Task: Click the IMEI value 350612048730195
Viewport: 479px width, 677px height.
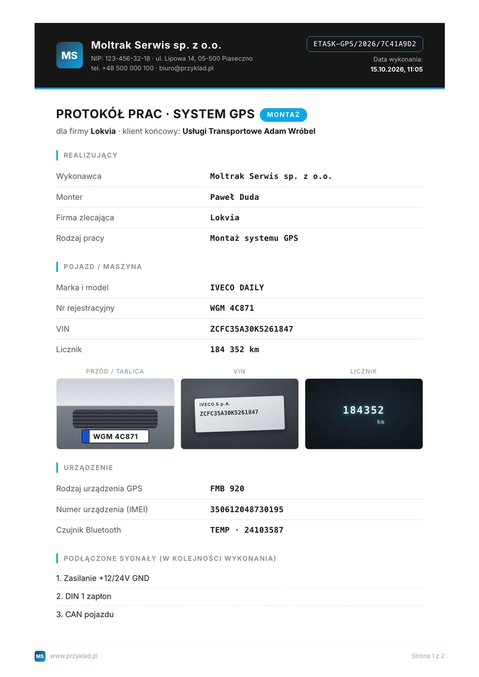Action: 247,509
